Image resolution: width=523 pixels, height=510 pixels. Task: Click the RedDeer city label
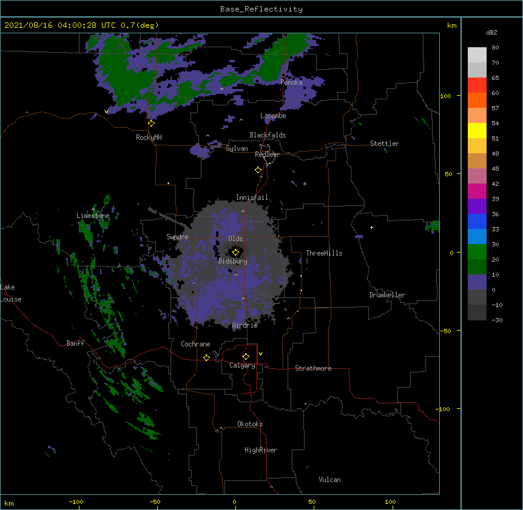coord(267,154)
